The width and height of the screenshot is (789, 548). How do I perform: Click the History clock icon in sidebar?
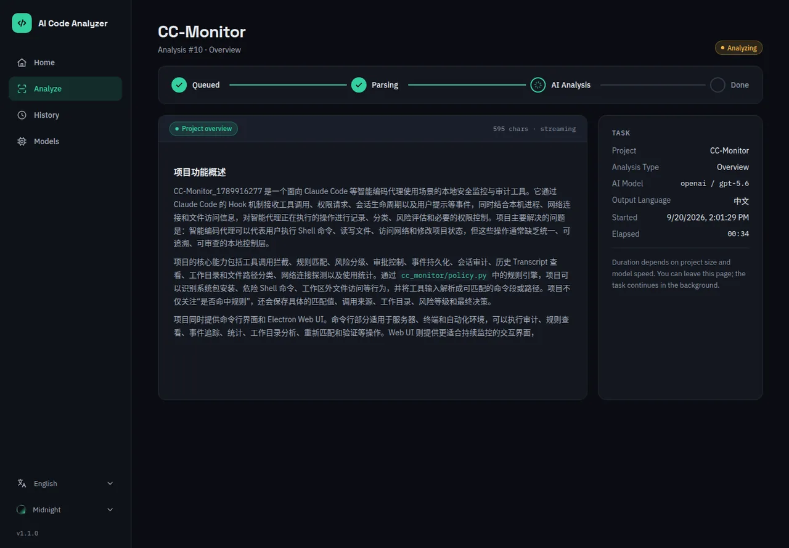pyautogui.click(x=22, y=115)
